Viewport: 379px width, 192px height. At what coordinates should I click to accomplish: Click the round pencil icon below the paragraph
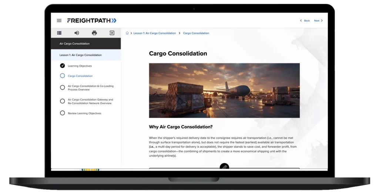[224, 167]
